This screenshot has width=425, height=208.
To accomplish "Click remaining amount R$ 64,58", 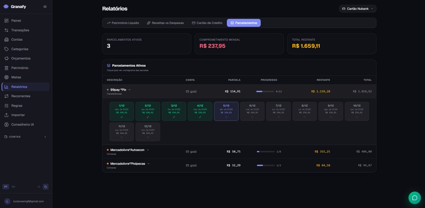I will pyautogui.click(x=323, y=165).
